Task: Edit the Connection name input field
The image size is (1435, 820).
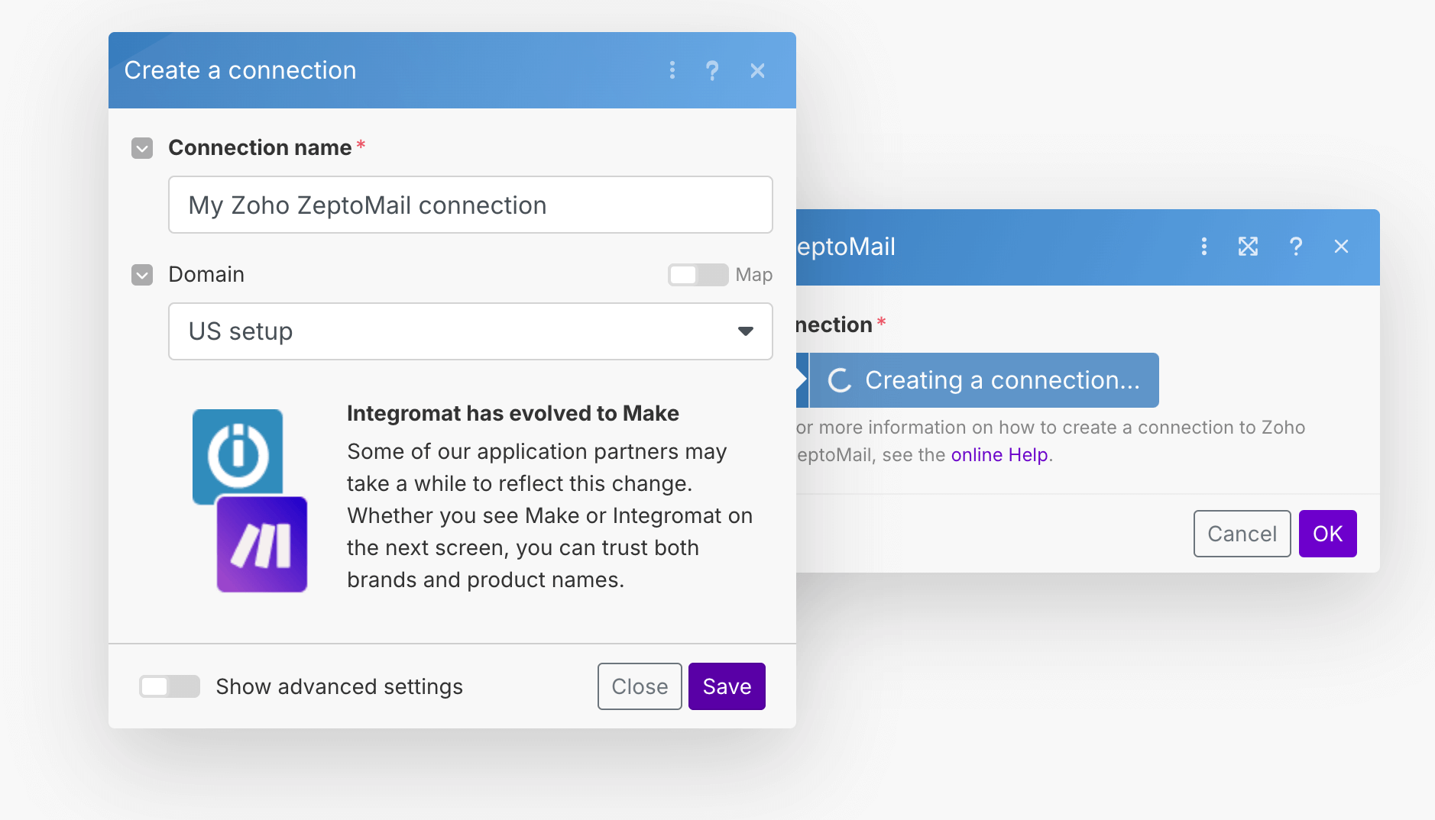Action: (470, 205)
